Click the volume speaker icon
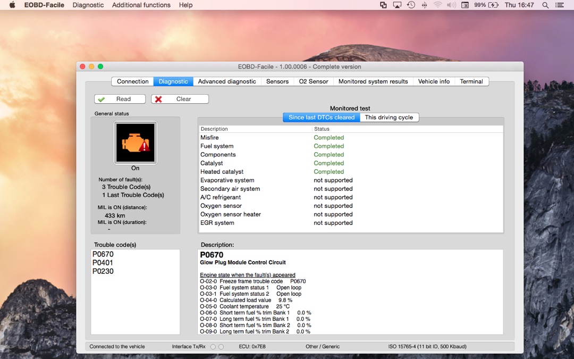Screen dimensions: 574x359 (x=451, y=5)
